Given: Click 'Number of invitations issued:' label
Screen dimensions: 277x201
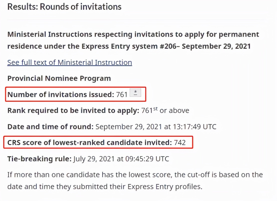Looking at the screenshot, I should click(61, 94).
